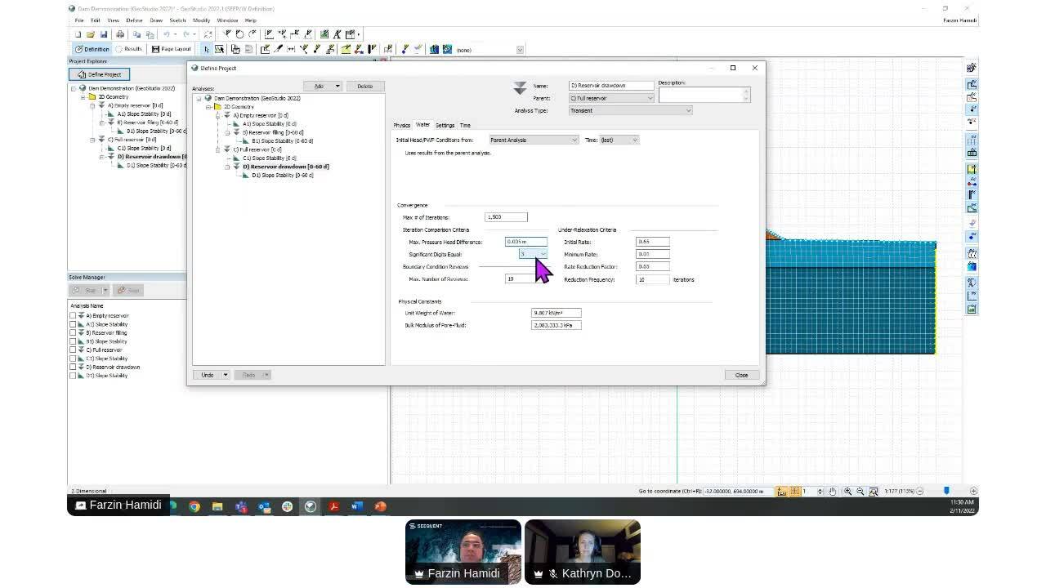Click the yellow-highlighted icon in right toolbar
Image resolution: width=1046 pixels, height=588 pixels.
pyautogui.click(x=972, y=169)
